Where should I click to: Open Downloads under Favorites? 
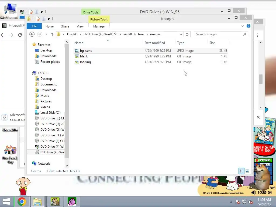[48, 56]
